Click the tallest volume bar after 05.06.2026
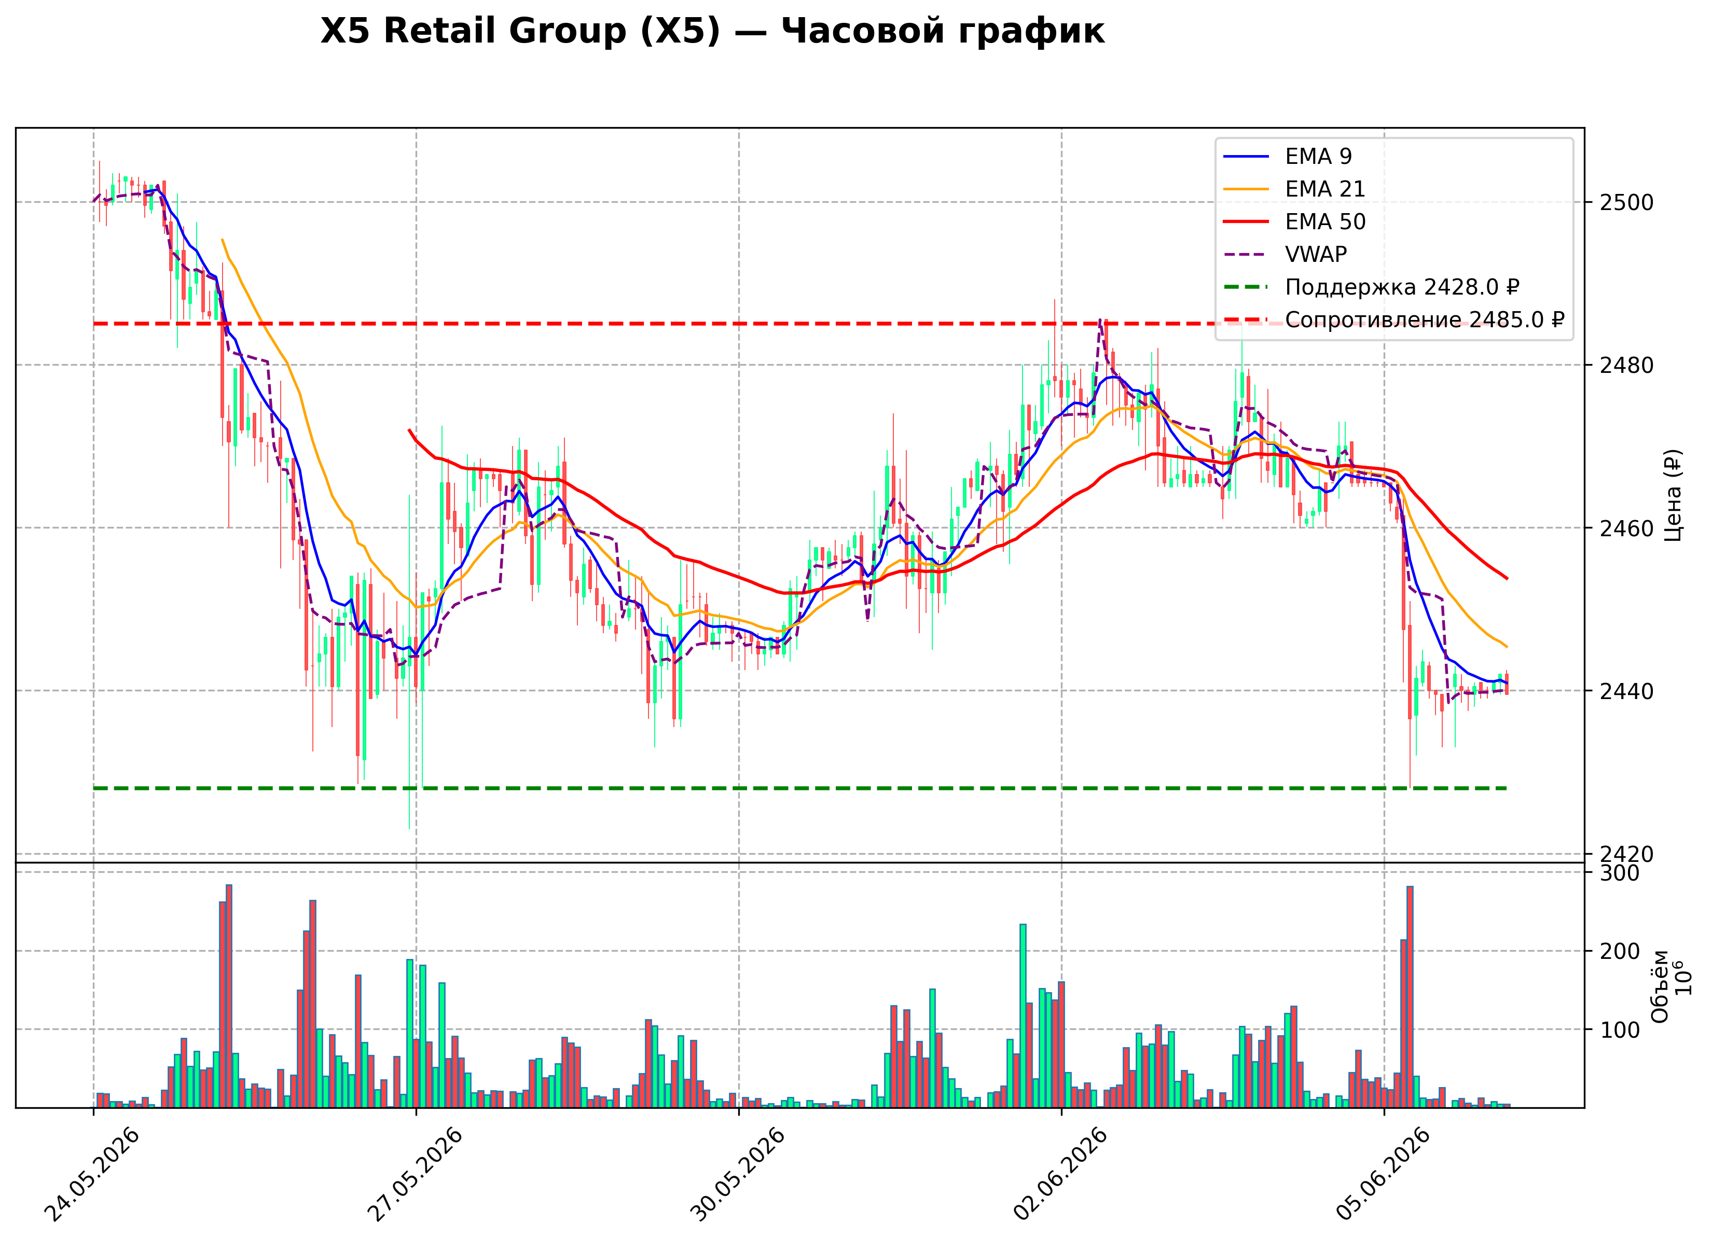The image size is (1712, 1241). 1410,997
